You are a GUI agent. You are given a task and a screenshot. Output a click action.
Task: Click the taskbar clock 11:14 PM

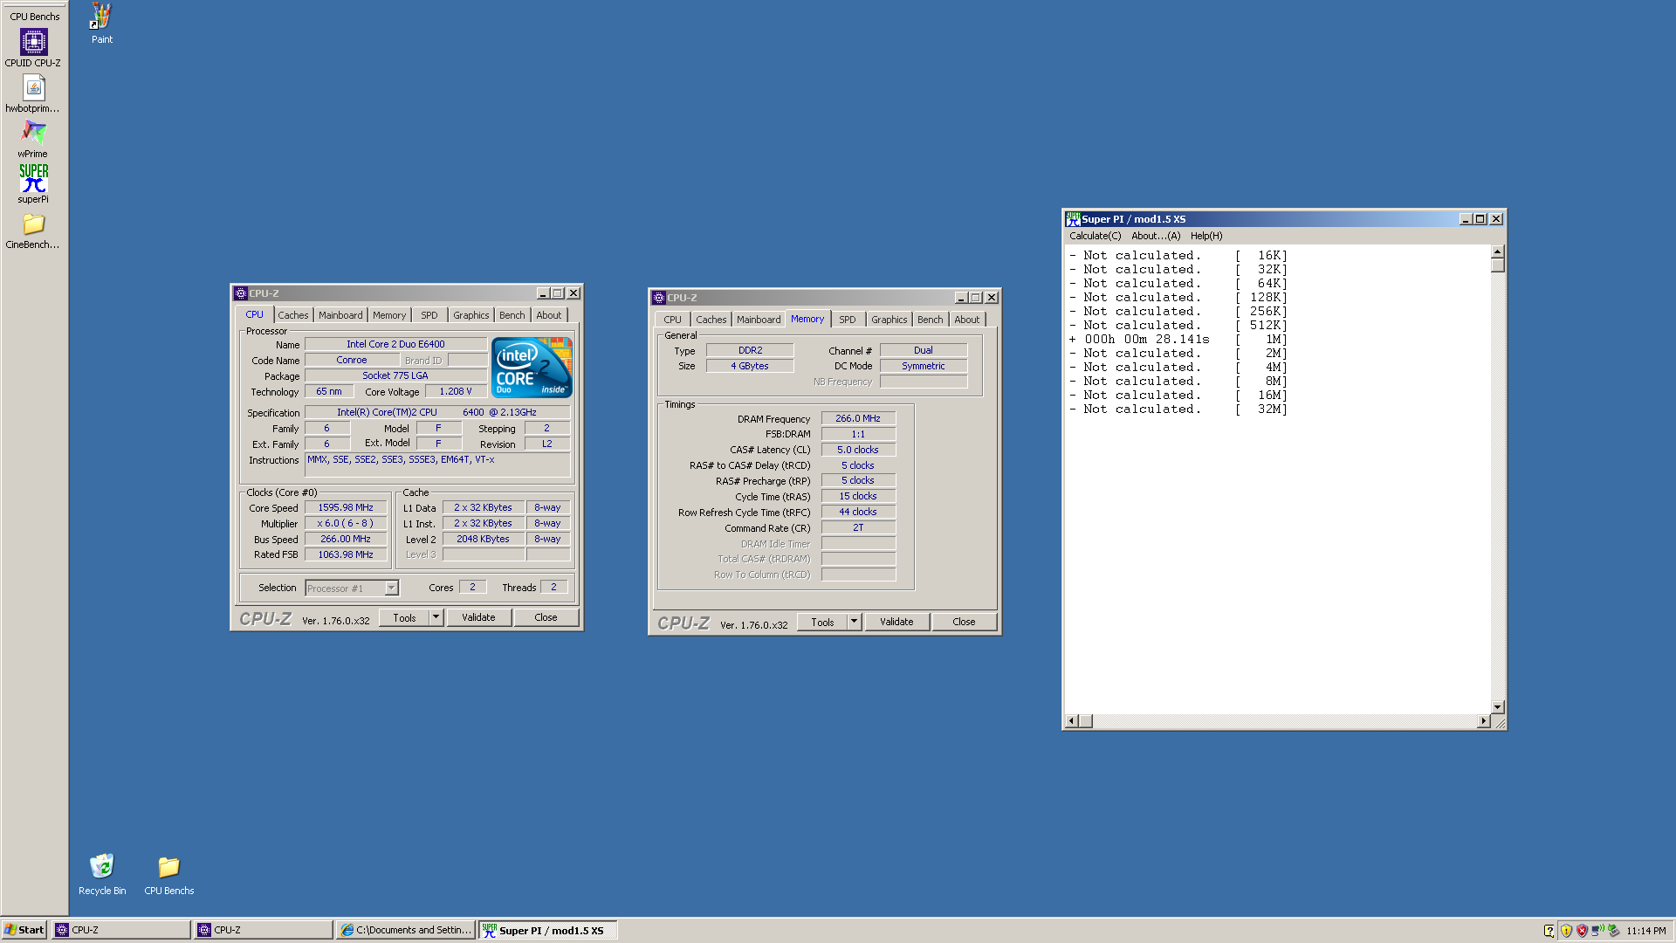(1645, 931)
